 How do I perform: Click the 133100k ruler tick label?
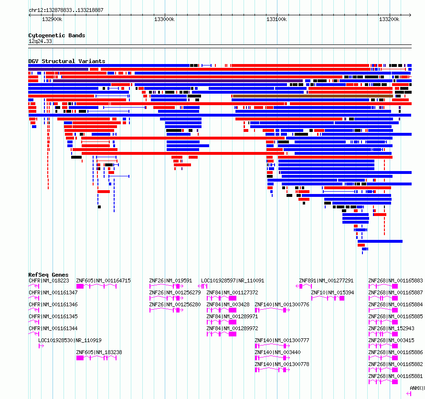pyautogui.click(x=276, y=19)
